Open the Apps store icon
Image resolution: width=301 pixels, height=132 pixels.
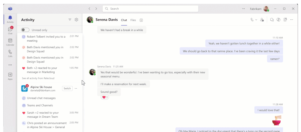pos(10,76)
